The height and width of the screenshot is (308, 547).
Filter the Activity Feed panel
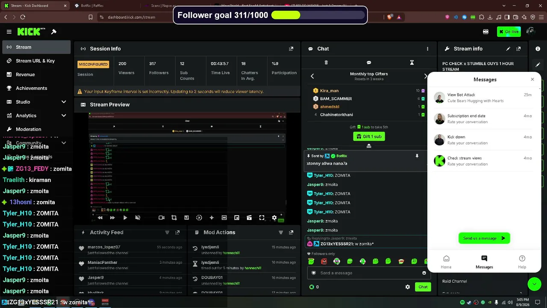click(x=167, y=232)
